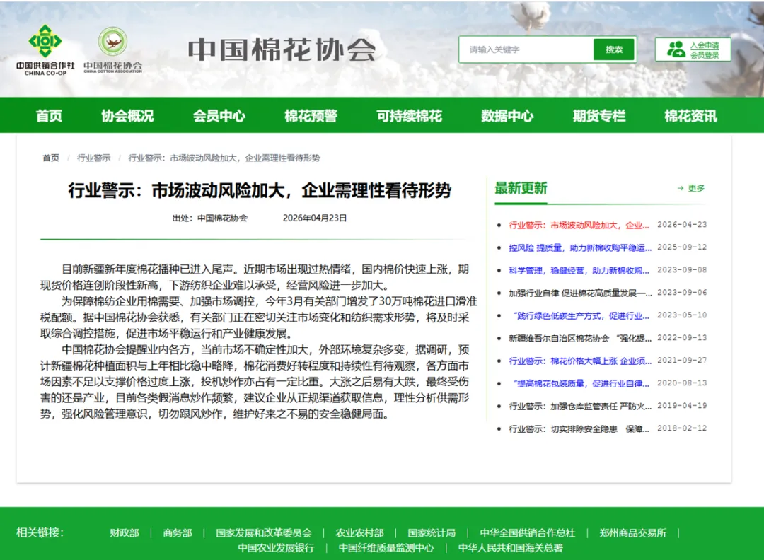Click the breadcrumb's current article title
764x560 pixels.
(x=224, y=158)
